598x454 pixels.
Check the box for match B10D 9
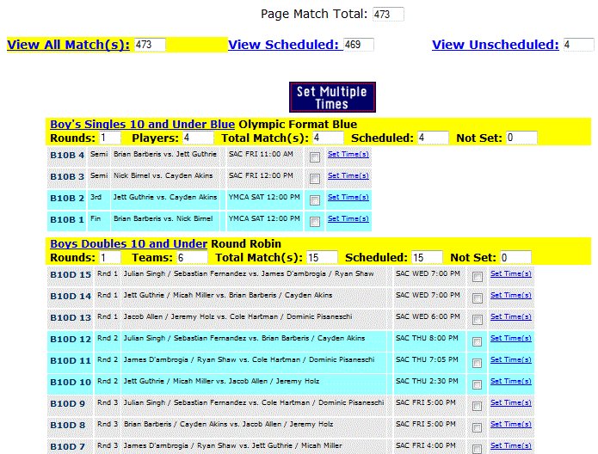tap(477, 406)
